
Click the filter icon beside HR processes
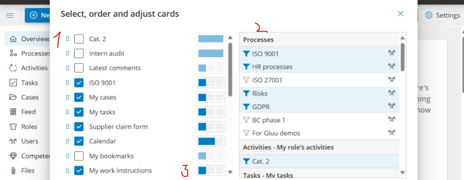(x=246, y=67)
